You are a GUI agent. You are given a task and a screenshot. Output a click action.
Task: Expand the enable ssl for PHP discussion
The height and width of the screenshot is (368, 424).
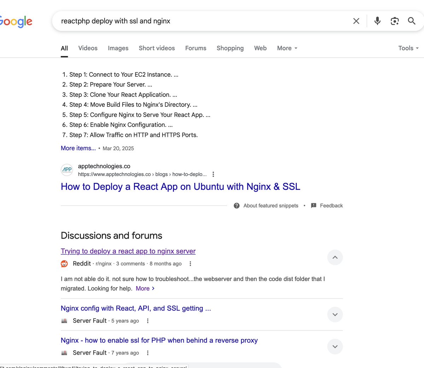(335, 346)
